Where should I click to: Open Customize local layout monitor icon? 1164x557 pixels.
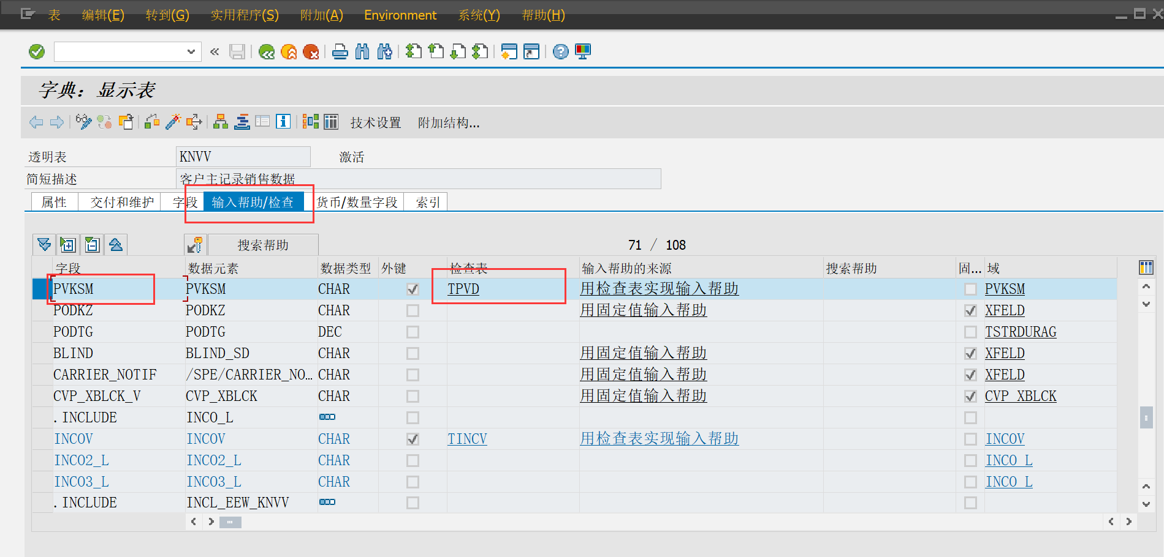tap(583, 52)
